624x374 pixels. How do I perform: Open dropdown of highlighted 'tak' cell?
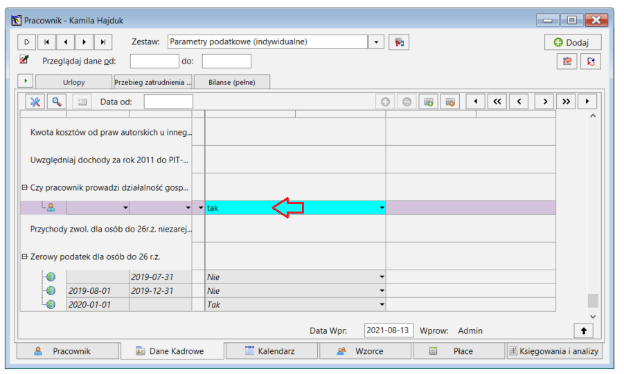coord(382,208)
